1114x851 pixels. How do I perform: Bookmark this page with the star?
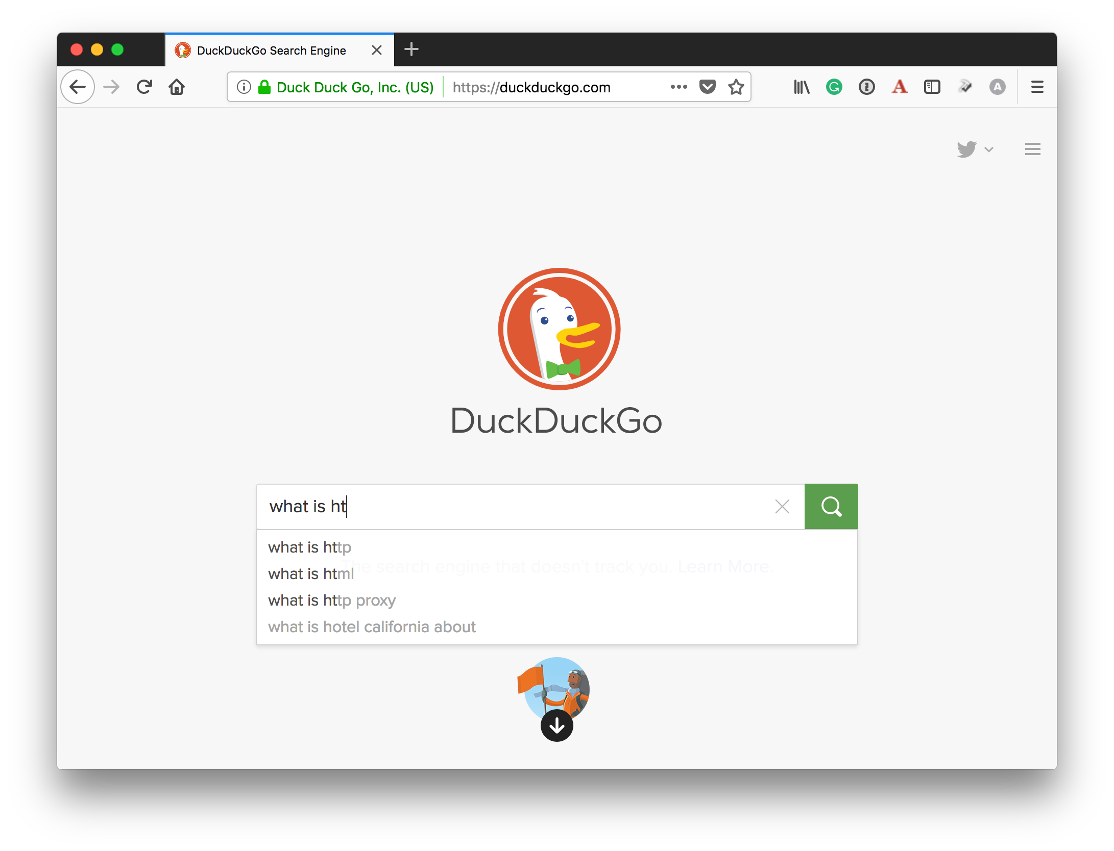tap(736, 87)
